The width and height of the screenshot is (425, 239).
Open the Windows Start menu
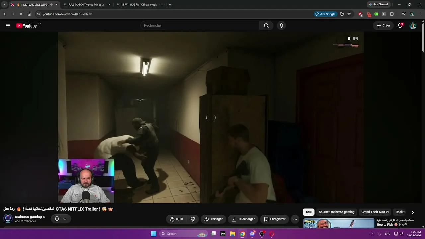tap(154, 234)
